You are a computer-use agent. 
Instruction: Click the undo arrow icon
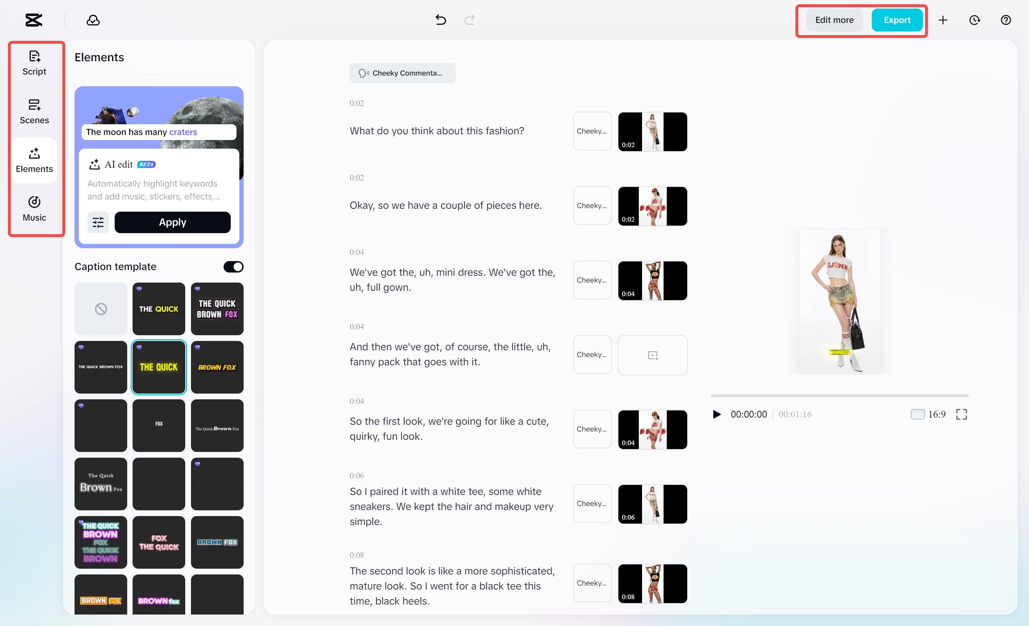point(441,20)
